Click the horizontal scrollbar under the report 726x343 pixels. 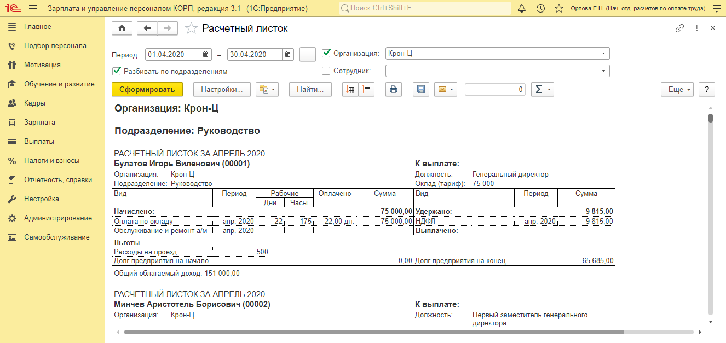(373, 332)
